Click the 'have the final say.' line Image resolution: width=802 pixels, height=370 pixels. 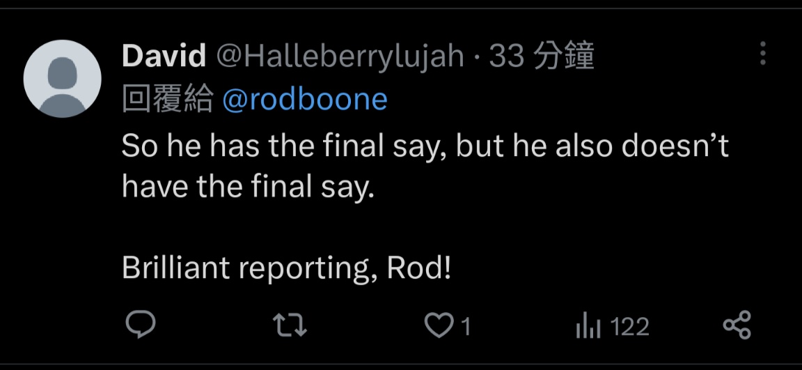tap(248, 185)
